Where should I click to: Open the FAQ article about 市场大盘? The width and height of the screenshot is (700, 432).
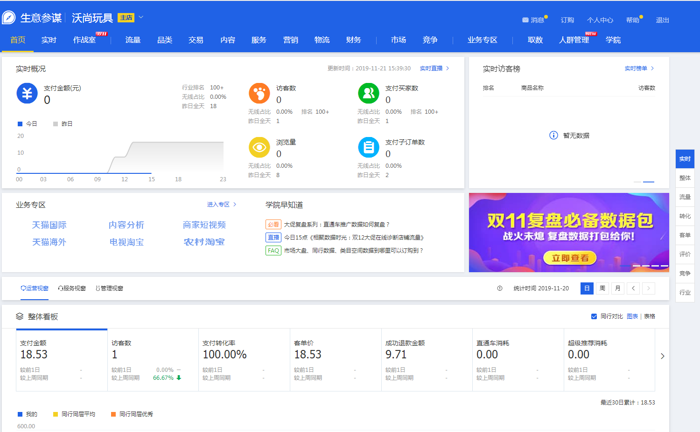tap(354, 250)
